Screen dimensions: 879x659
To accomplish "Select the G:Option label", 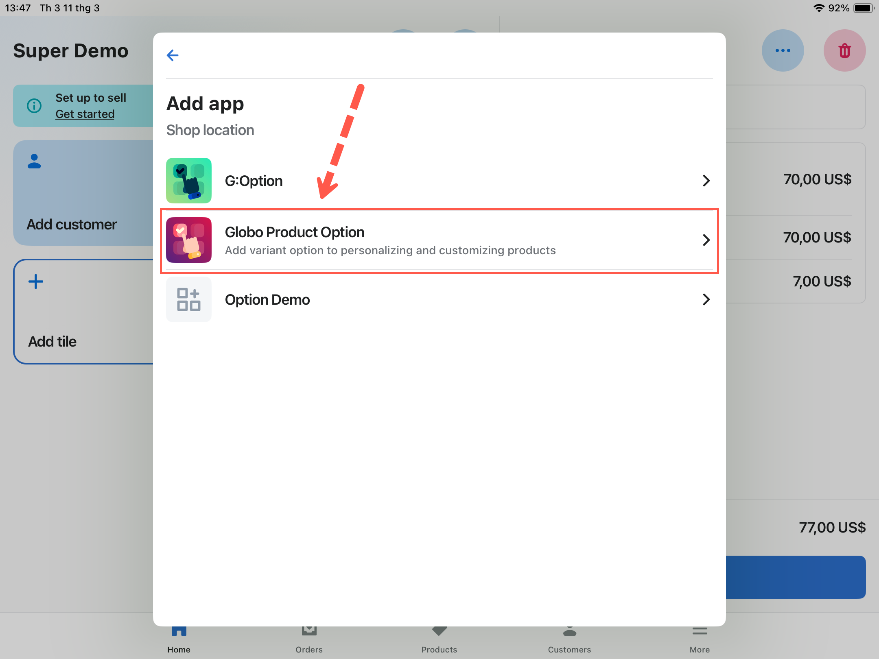I will coord(254,181).
